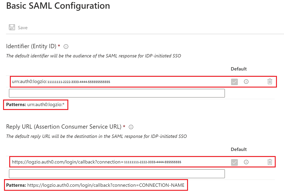The width and height of the screenshot is (284, 196).
Task: Click the empty Identifier input field
Action: (117, 93)
